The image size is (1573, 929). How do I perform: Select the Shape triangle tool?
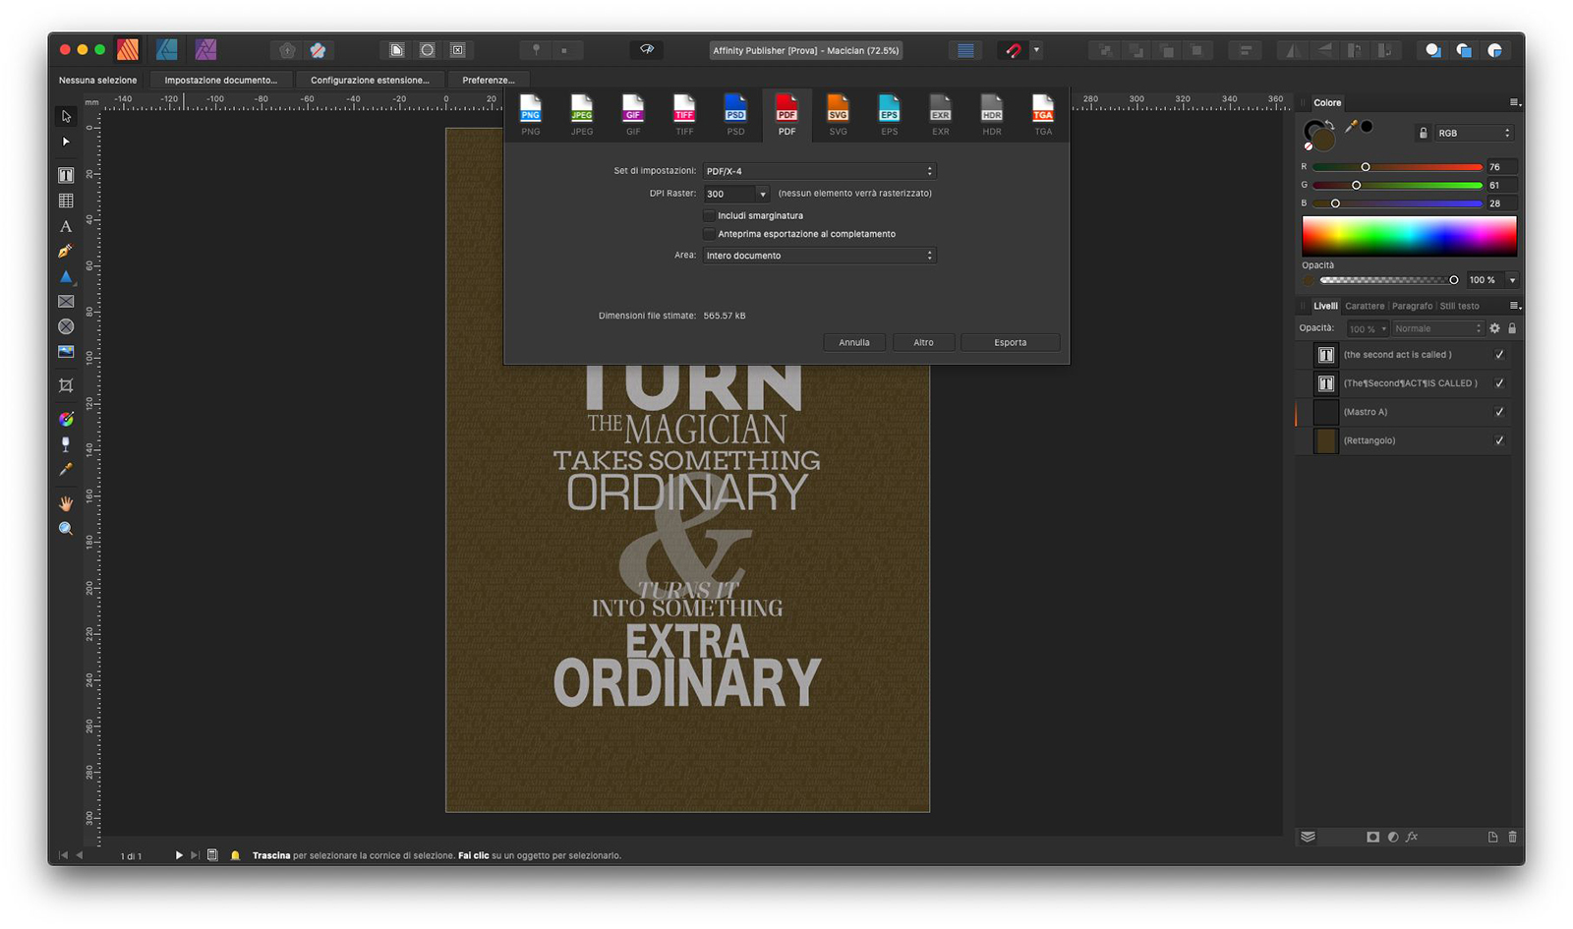[66, 277]
